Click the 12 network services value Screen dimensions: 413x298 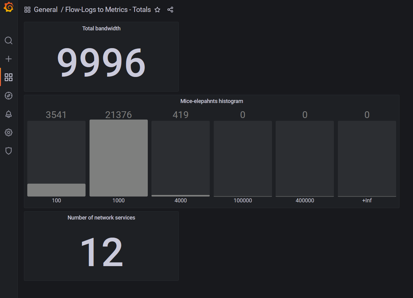101,252
